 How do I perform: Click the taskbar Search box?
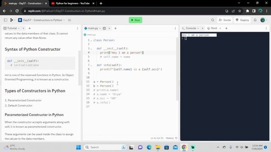coord(105,147)
